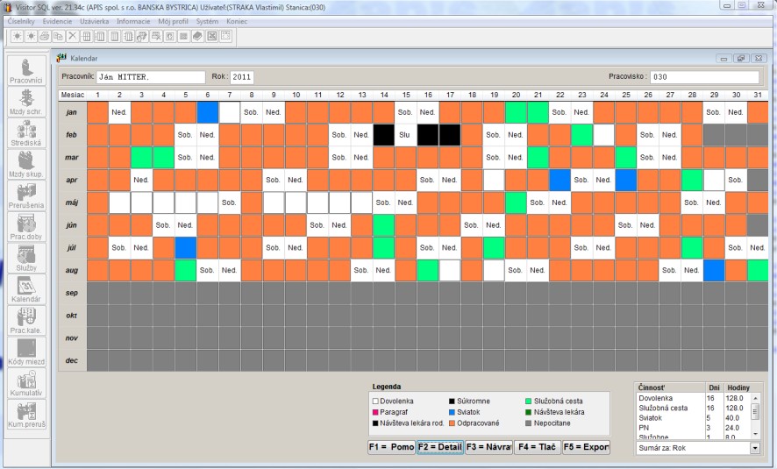Open the Číselníky menu

tap(19, 20)
